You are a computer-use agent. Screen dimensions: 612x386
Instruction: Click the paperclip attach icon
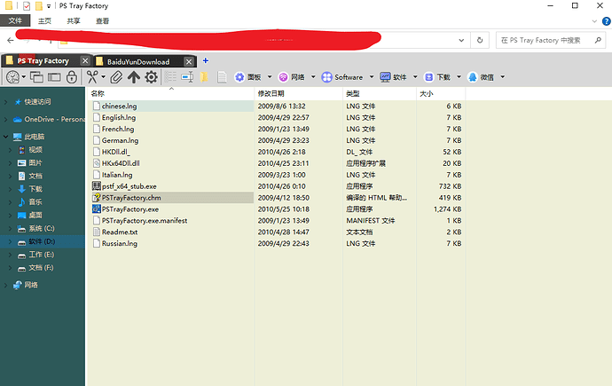click(x=116, y=77)
